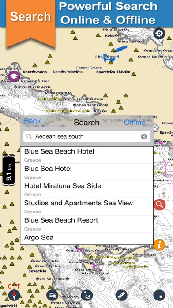Select Blue Sea Hotel result
This screenshot has height=308, width=173.
(x=87, y=172)
